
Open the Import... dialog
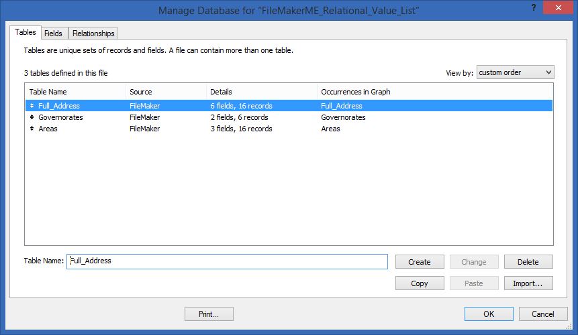pos(528,283)
